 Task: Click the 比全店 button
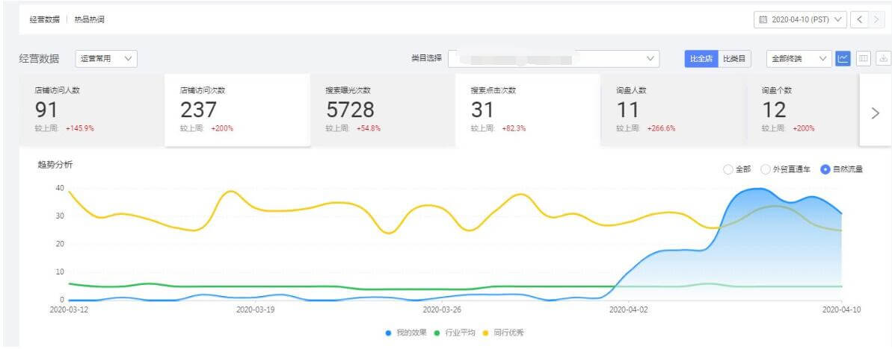701,59
